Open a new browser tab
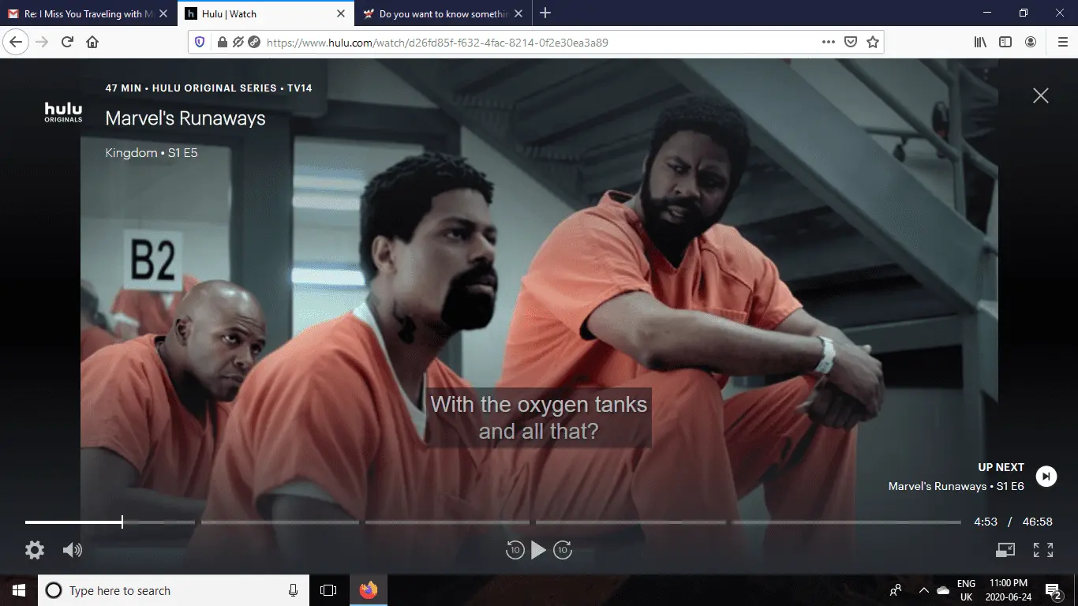Image resolution: width=1078 pixels, height=606 pixels. click(x=545, y=13)
